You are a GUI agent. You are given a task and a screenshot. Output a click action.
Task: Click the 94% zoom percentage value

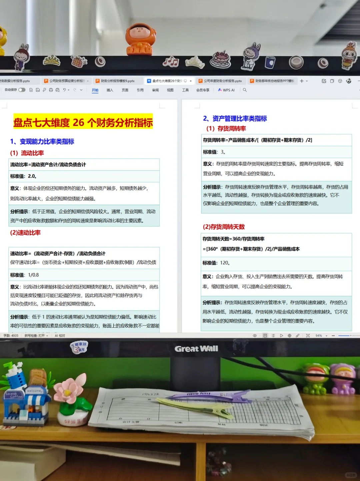click(319, 335)
